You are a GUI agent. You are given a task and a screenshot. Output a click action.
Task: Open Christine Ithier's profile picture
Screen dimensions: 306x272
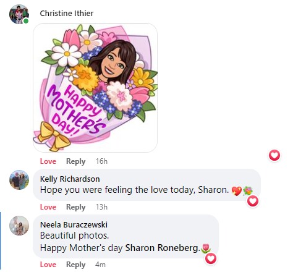tap(19, 14)
